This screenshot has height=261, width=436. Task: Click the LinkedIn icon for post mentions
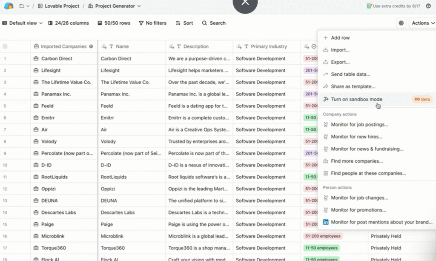click(x=326, y=222)
